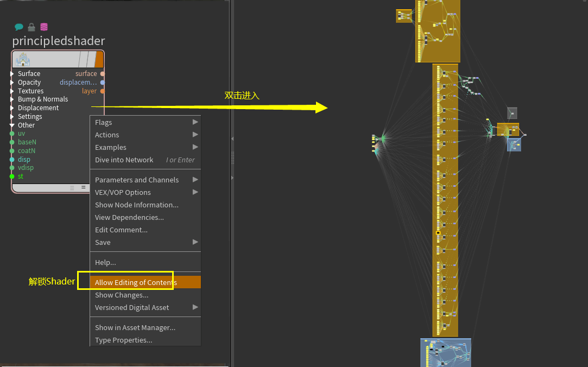Click the displacement output connector dot

pyautogui.click(x=103, y=83)
